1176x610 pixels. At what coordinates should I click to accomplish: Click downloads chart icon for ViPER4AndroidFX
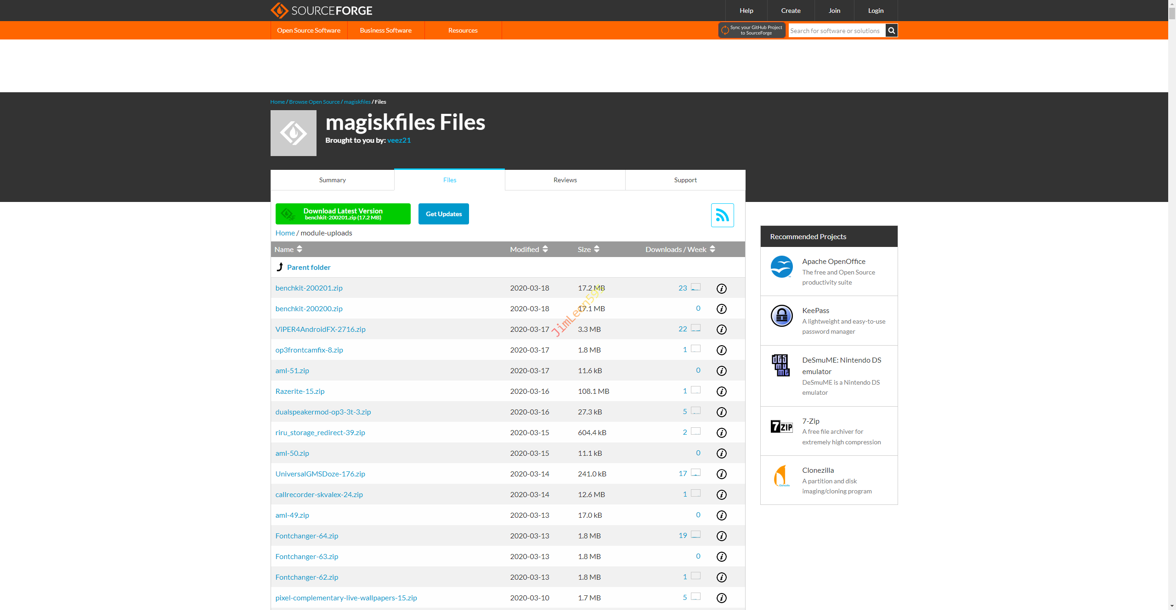click(x=695, y=328)
